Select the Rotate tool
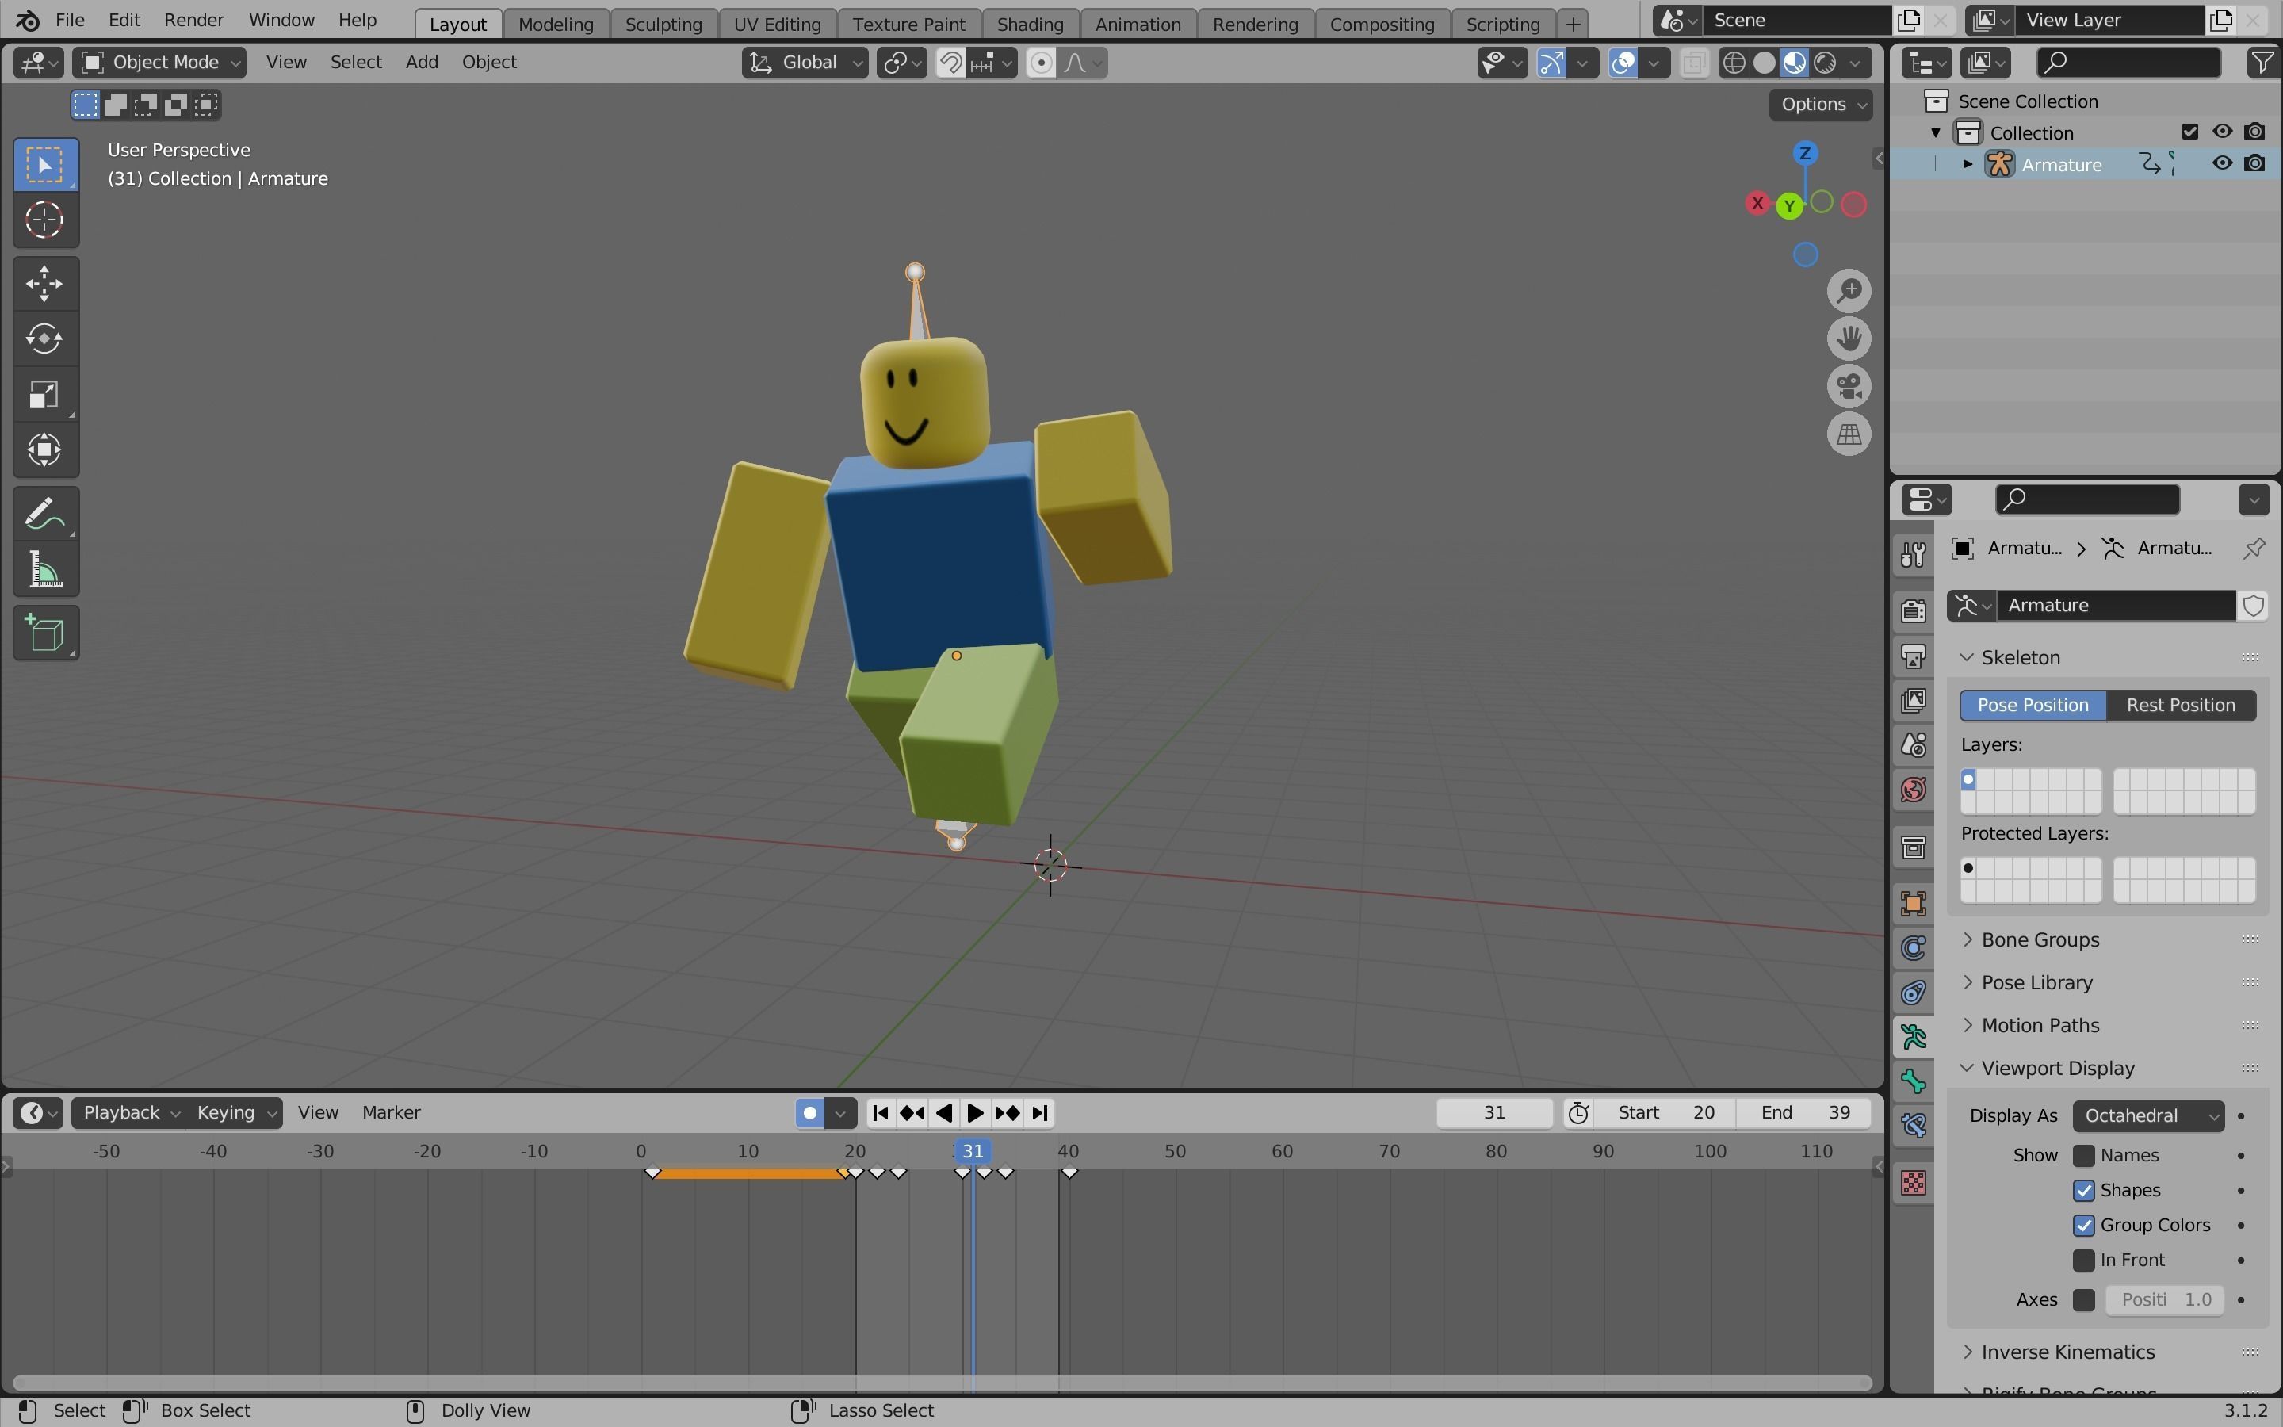This screenshot has width=2283, height=1427. (45, 339)
